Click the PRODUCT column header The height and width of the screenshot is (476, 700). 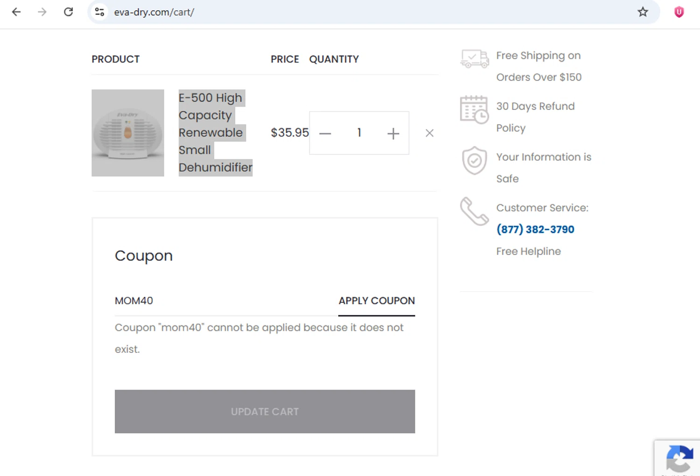[x=116, y=59]
